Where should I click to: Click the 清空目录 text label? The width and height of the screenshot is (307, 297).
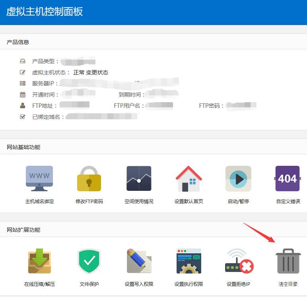(288, 284)
